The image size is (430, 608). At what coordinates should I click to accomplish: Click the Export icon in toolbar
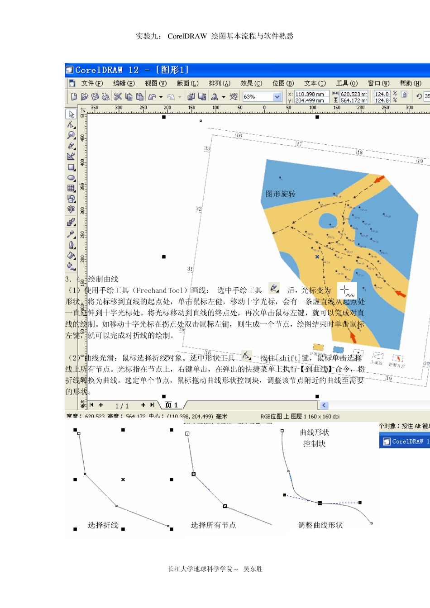(202, 96)
